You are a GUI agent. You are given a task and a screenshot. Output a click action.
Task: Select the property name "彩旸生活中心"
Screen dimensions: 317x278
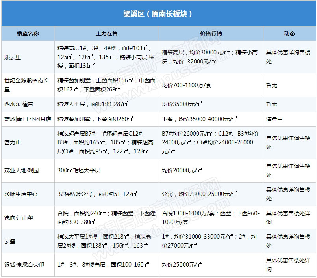pos(21,194)
